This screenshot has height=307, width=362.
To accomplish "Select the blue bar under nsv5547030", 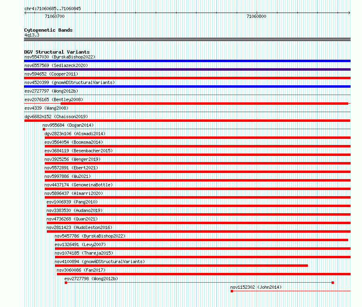I will tap(187, 61).
